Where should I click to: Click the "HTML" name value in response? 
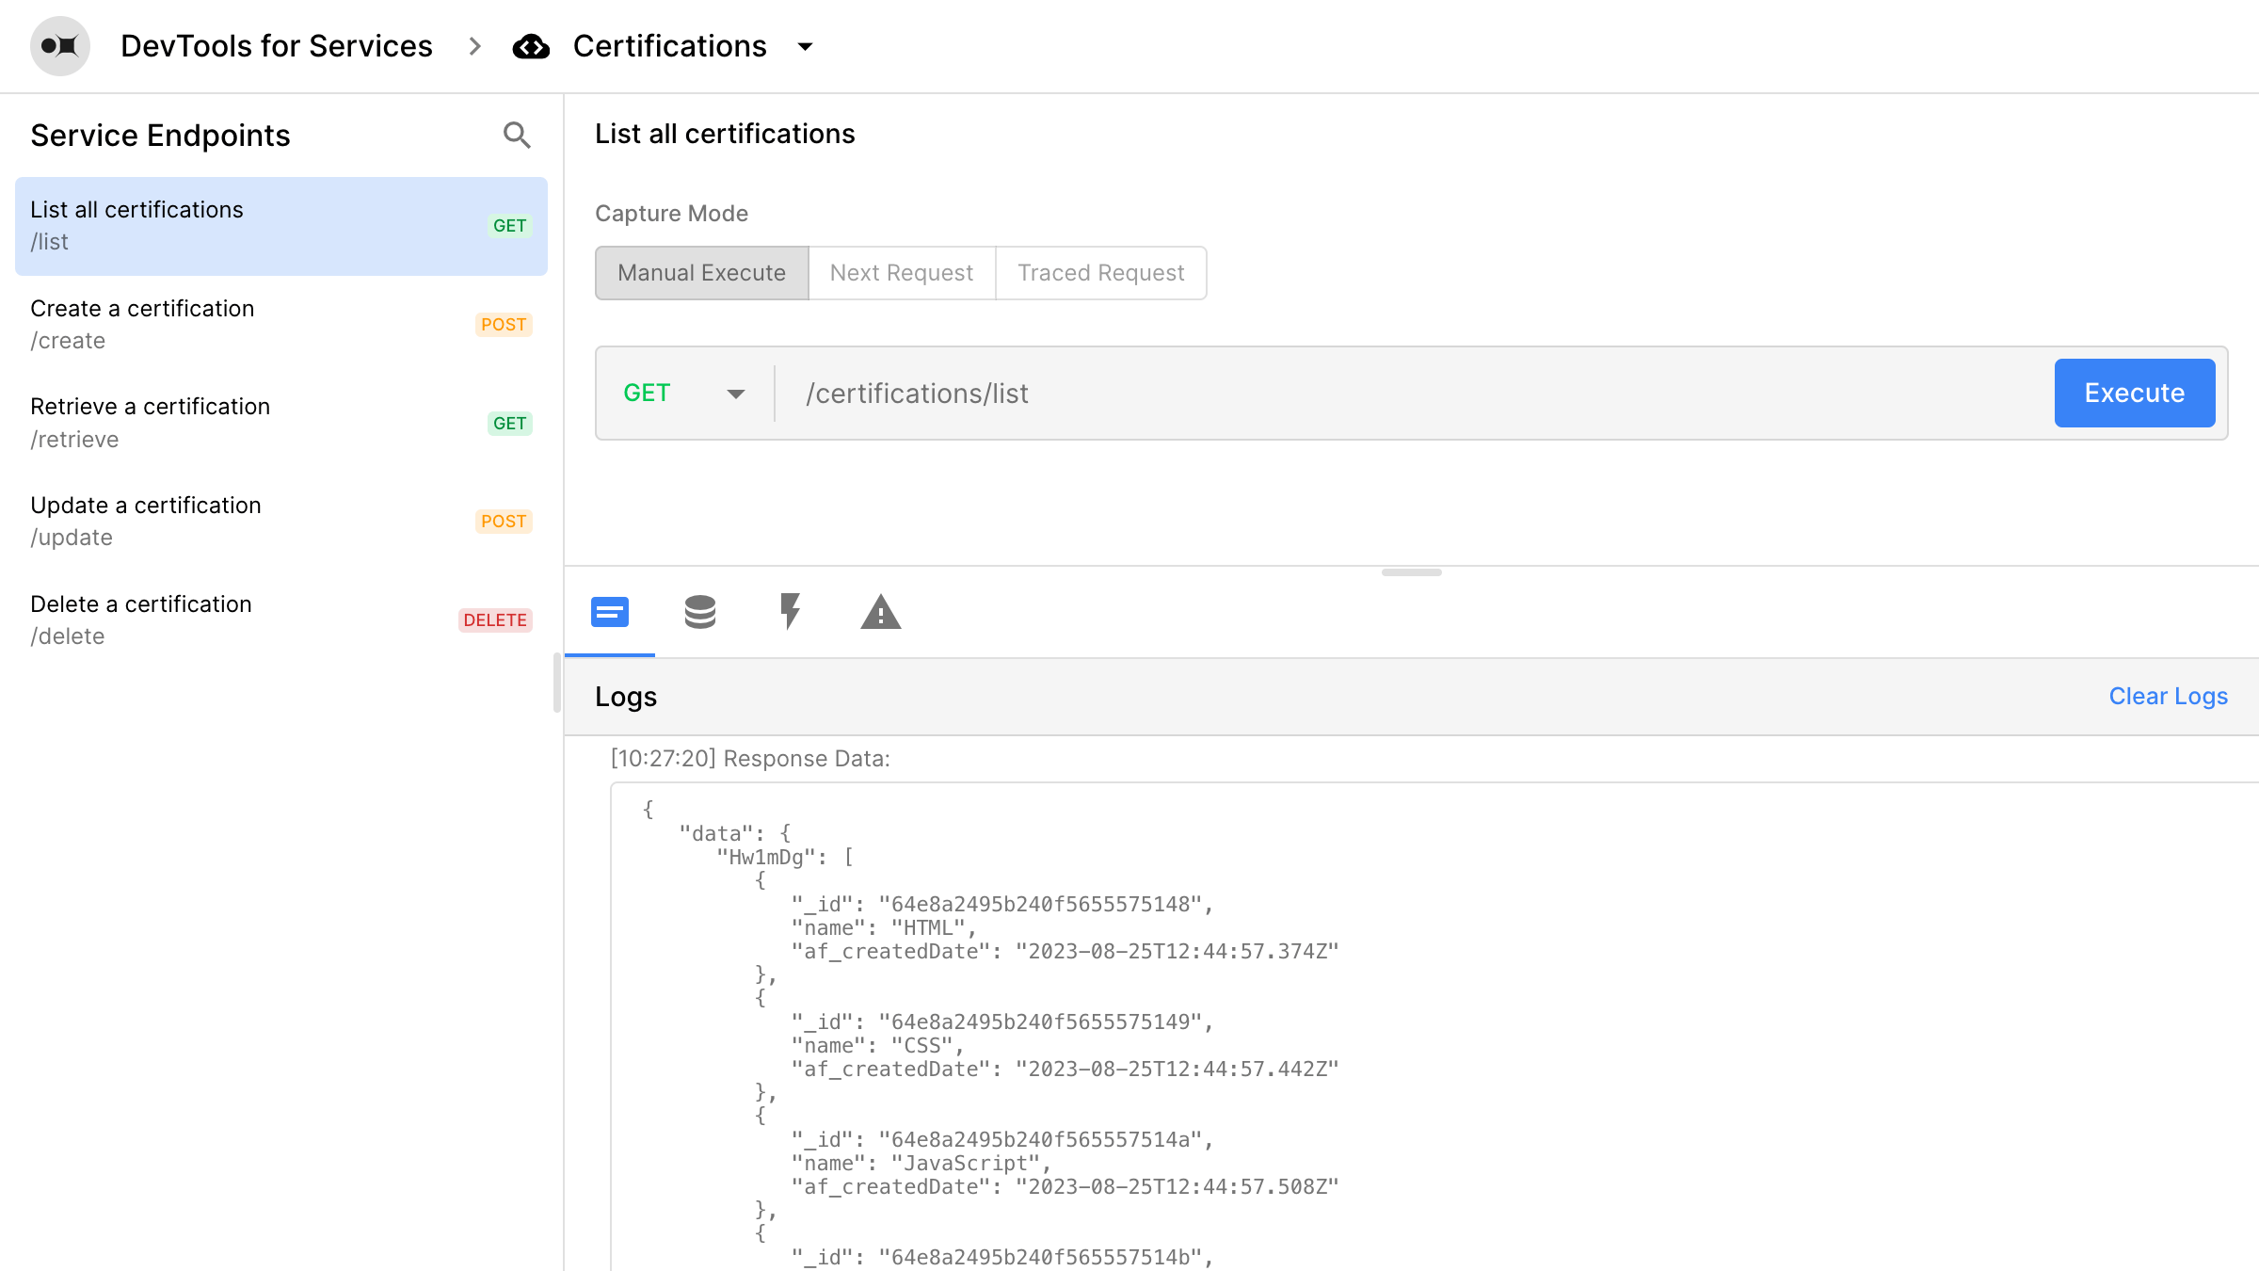(928, 928)
